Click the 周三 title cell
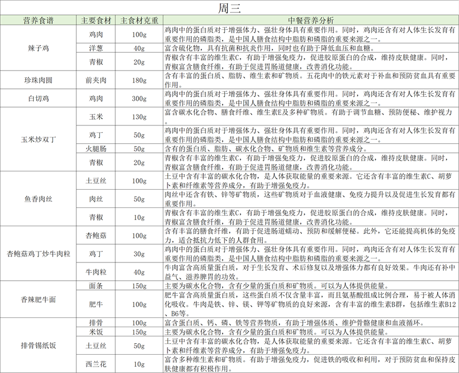 [229, 8]
